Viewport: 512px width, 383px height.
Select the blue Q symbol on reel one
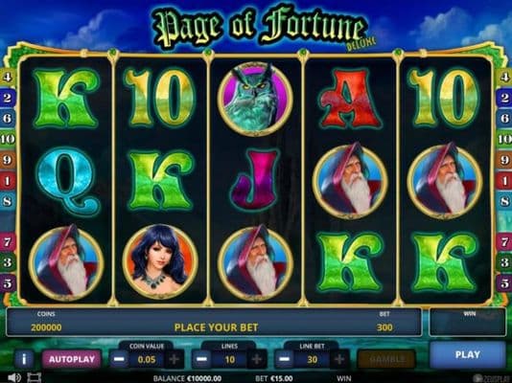[x=68, y=181]
